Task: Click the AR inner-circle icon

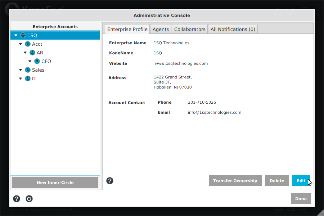Action: coord(32,53)
